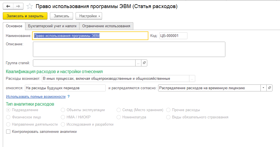The height and width of the screenshot is (147, 280).
Task: Select the Номенклатура radio button
Action: pyautogui.click(x=119, y=117)
